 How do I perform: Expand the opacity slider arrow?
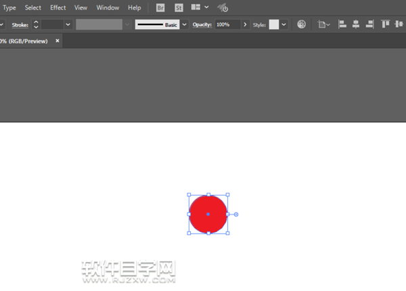click(245, 24)
